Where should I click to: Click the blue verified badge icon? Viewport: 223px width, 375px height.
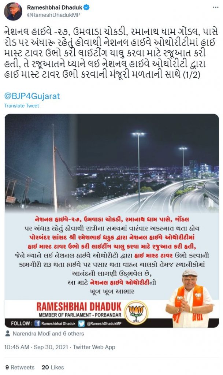(x=86, y=7)
